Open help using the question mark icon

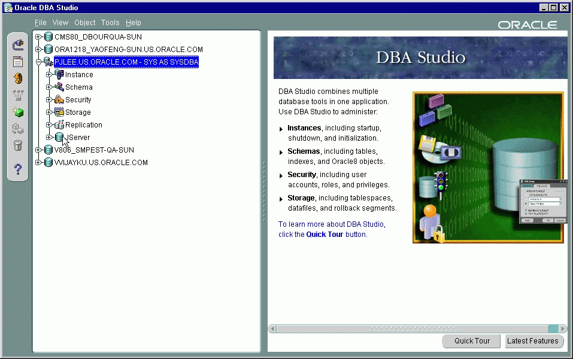[17, 169]
